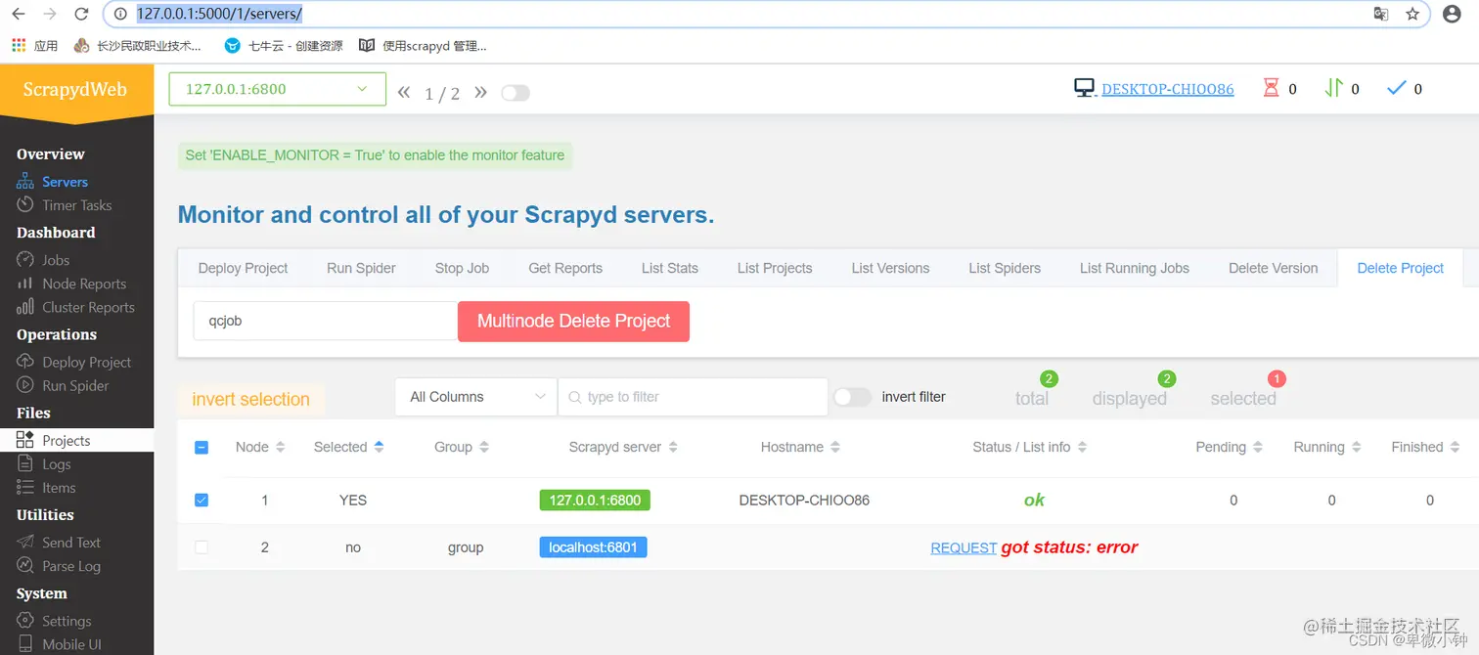This screenshot has height=655, width=1479.
Task: Toggle the select-all checkbox in table header
Action: [x=202, y=448]
